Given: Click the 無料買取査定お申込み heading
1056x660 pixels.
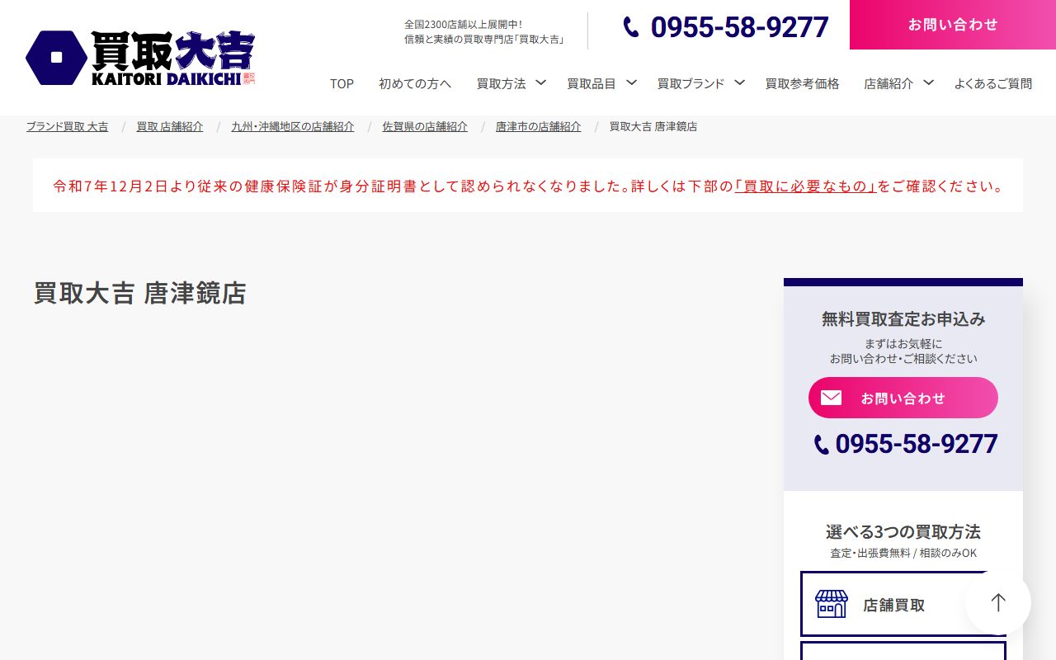Looking at the screenshot, I should tap(903, 318).
